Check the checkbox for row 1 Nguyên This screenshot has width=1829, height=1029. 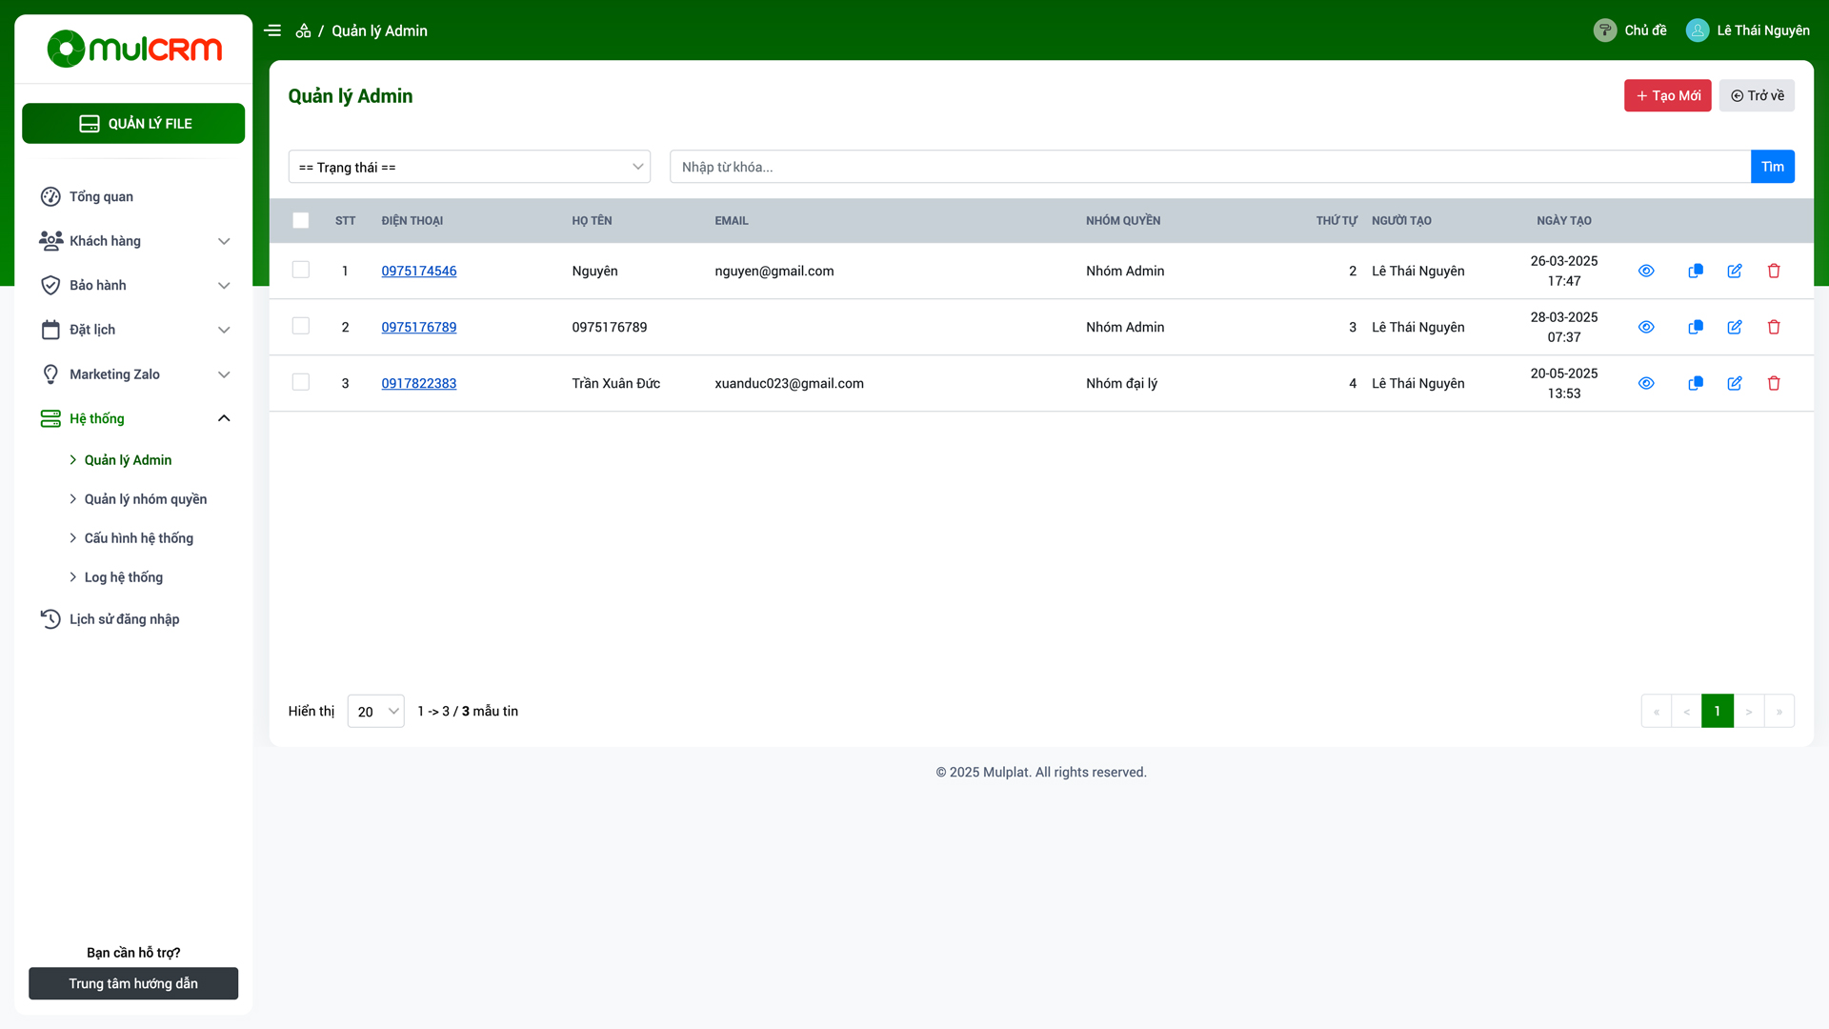[301, 270]
